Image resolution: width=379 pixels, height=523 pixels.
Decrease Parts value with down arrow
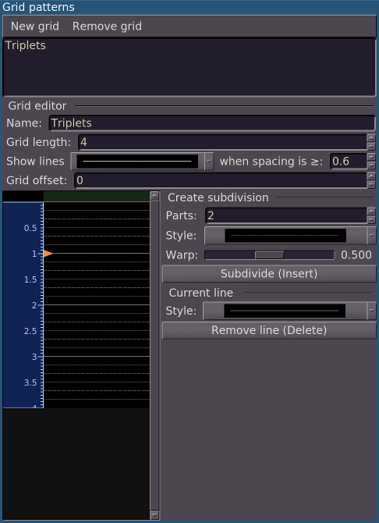click(371, 219)
